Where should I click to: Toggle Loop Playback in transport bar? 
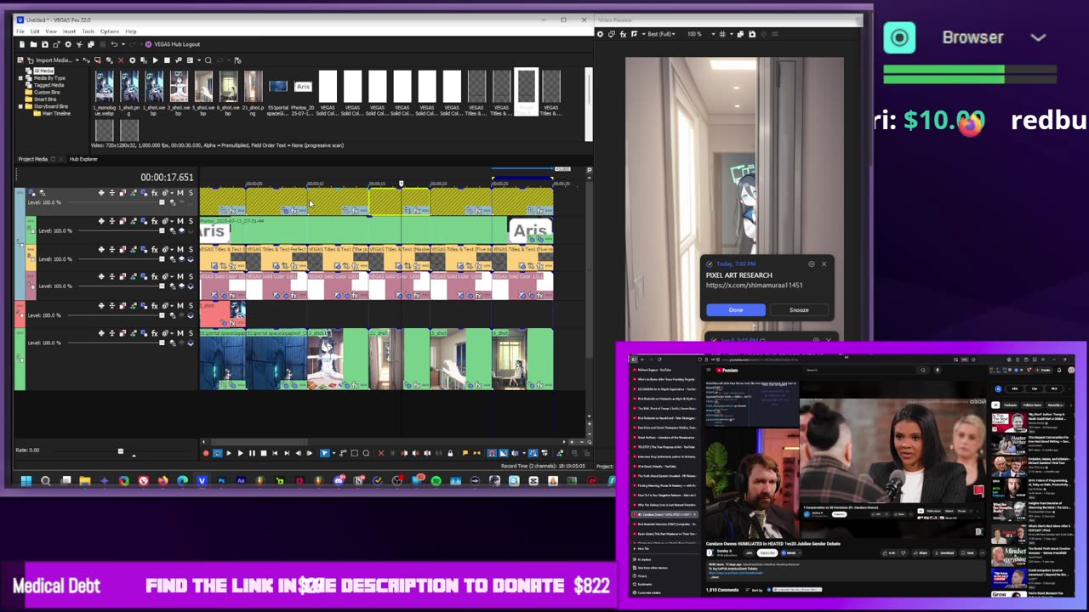coord(217,453)
